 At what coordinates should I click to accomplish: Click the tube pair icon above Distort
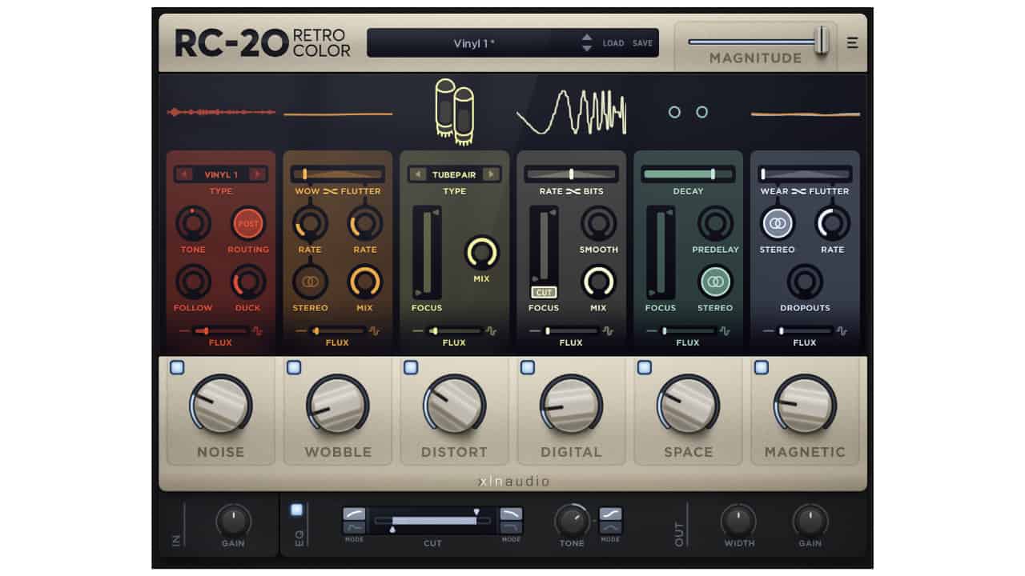pyautogui.click(x=454, y=111)
